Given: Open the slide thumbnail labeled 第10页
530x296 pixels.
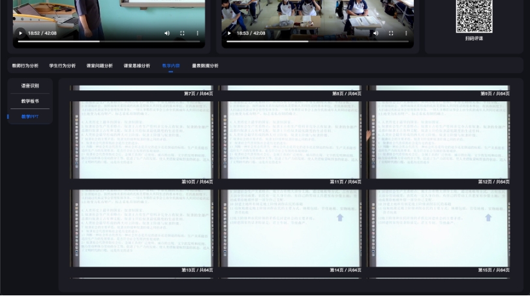Looking at the screenshot, I should [x=142, y=139].
